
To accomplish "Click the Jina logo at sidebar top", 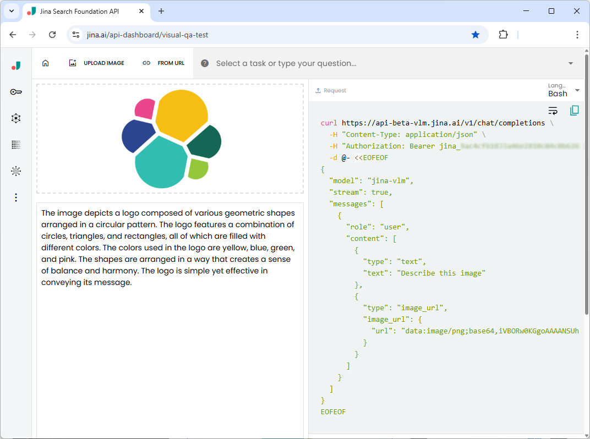I will click(16, 65).
